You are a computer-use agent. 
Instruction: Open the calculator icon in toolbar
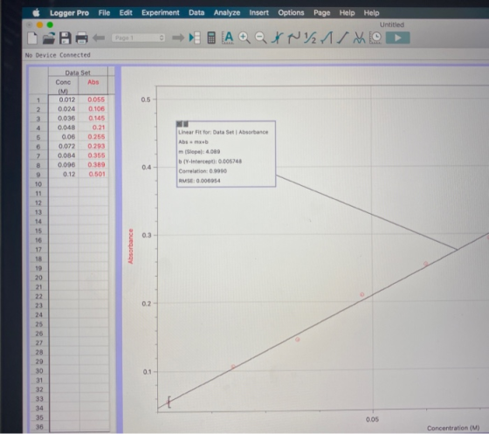[x=211, y=38]
